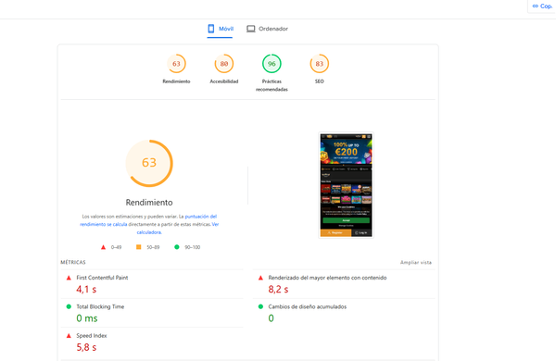Click the red triangle next to First Contentful Paint
This screenshot has height=361, width=556.
[69, 278]
